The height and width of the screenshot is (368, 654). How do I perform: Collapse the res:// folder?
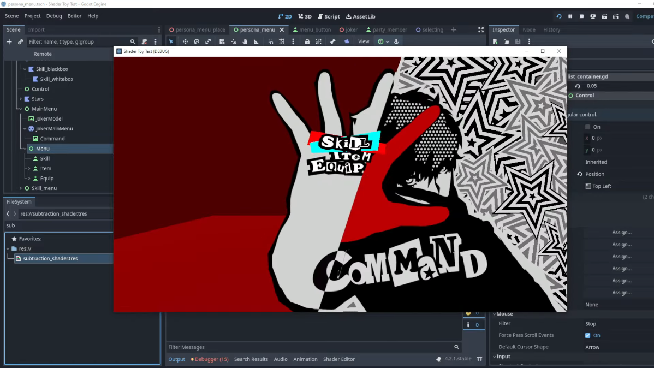point(8,248)
